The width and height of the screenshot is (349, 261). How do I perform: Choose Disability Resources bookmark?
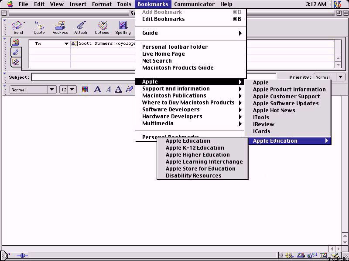tap(202, 176)
